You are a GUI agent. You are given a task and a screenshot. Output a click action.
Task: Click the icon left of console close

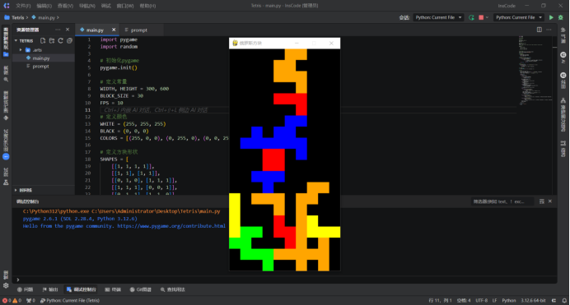coord(542,201)
